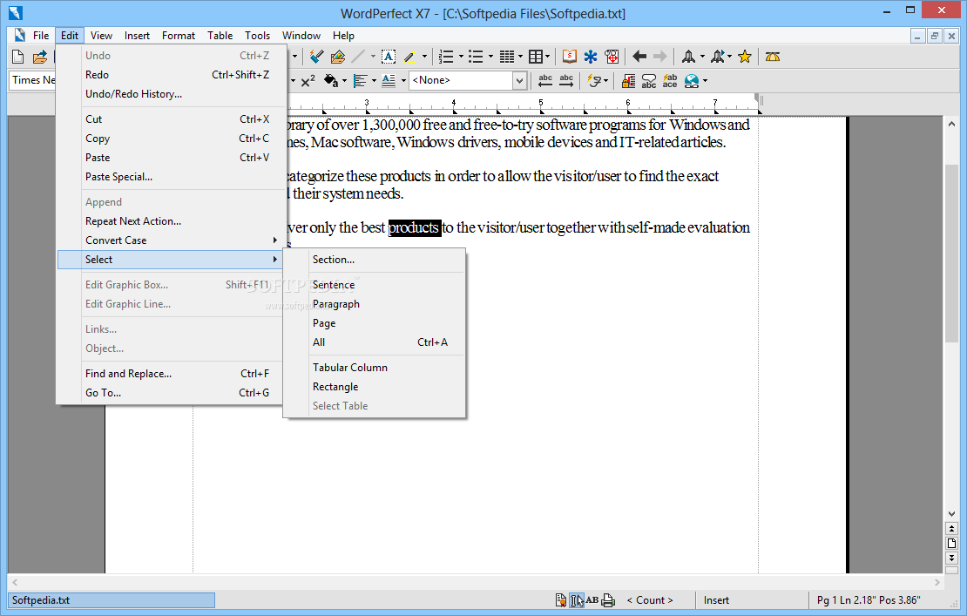This screenshot has width=967, height=616.
Task: Click the abc right-arrow icon
Action: click(x=566, y=81)
